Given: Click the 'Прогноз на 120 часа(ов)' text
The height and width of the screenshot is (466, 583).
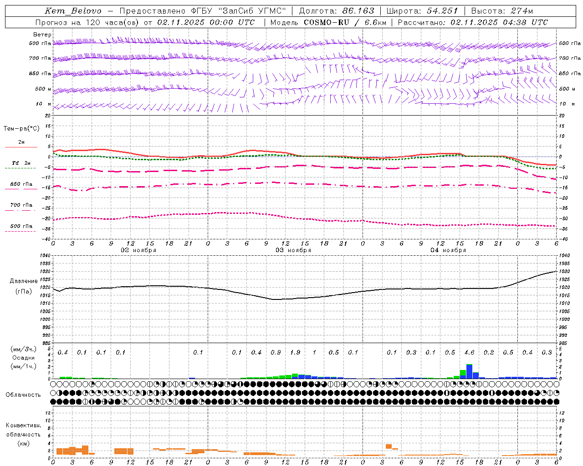Looking at the screenshot, I should click(87, 22).
